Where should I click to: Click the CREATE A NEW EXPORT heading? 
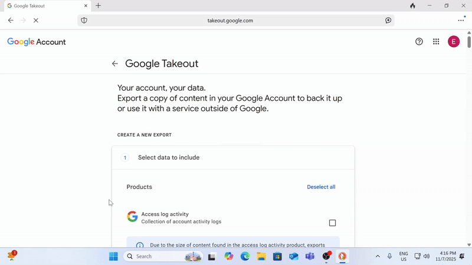145,135
